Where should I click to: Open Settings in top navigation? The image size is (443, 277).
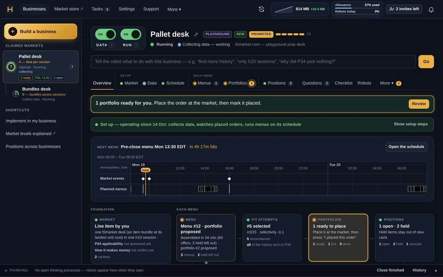(127, 9)
